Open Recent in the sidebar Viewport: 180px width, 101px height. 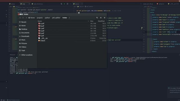pyautogui.click(x=23, y=22)
